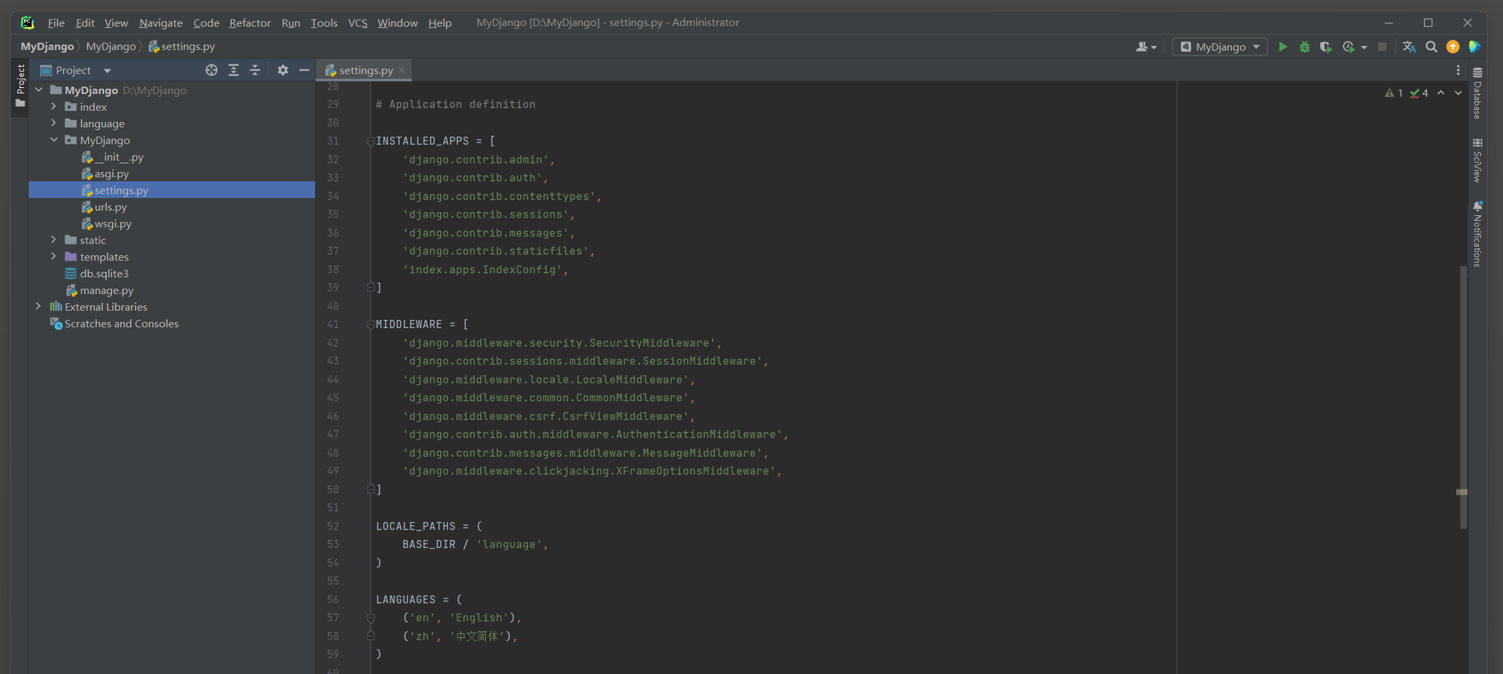Open the colorful Code With Me plugin icon
The height and width of the screenshot is (674, 1503).
1474,47
